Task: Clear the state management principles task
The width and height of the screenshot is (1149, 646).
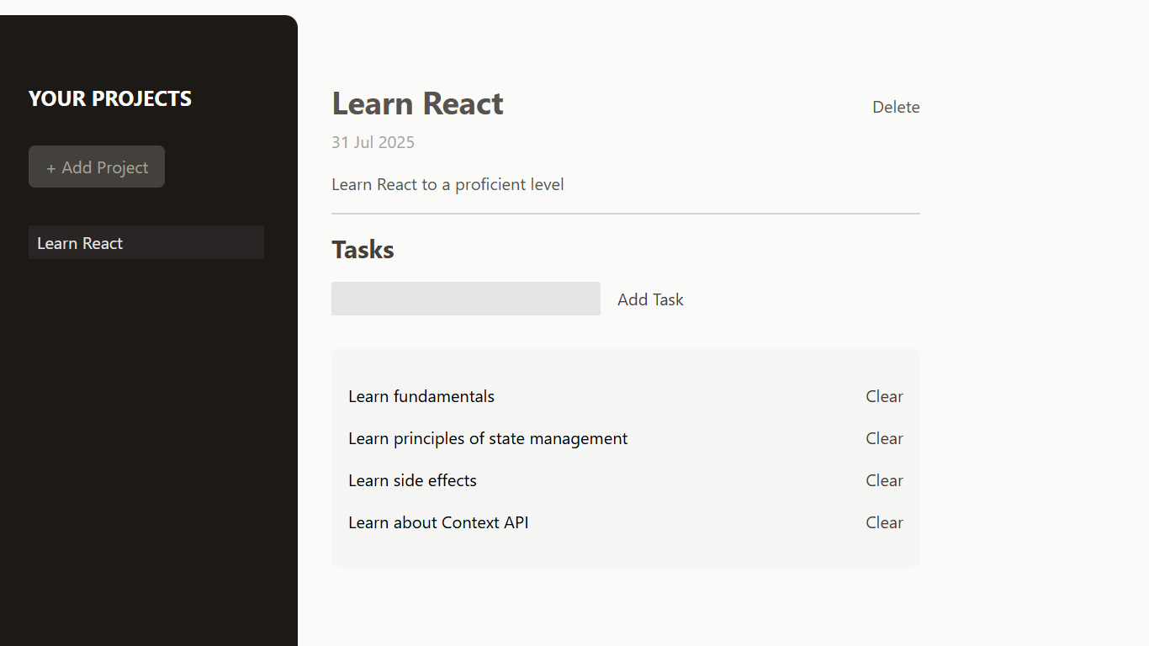Action: click(x=884, y=438)
